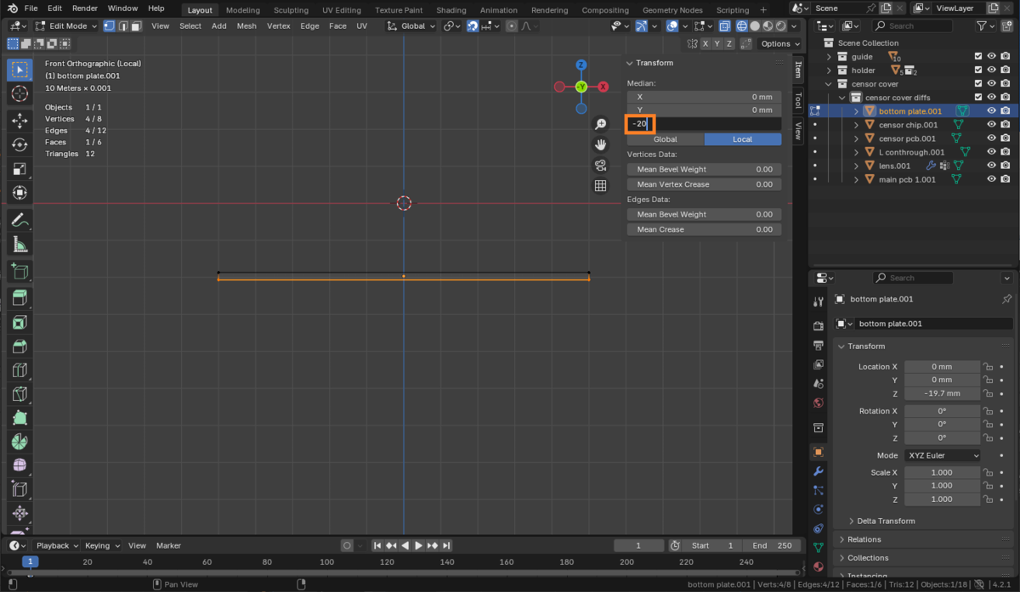Lock the Location X property
1020x592 pixels.
(988, 367)
